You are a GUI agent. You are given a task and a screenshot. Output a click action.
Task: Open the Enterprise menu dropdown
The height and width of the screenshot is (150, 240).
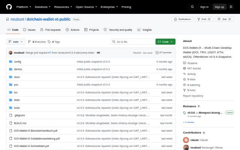[x=109, y=7]
